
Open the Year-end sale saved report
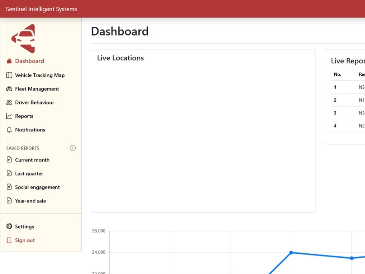click(x=30, y=201)
